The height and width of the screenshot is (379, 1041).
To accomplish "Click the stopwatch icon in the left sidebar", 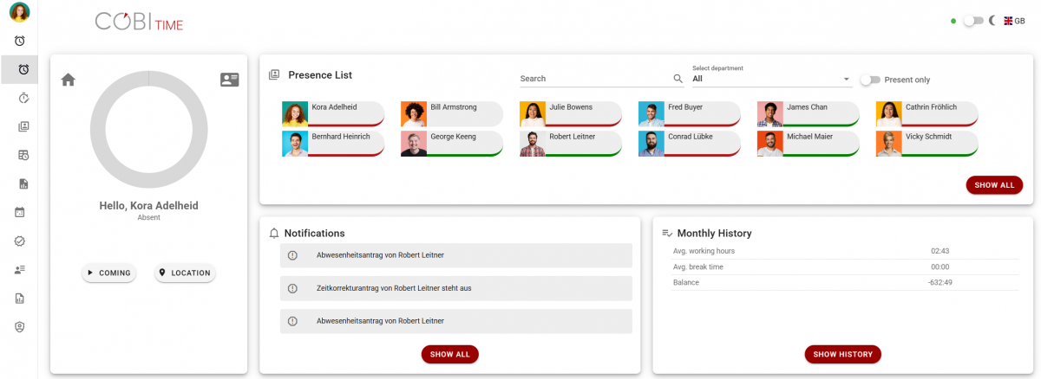I will (x=19, y=98).
